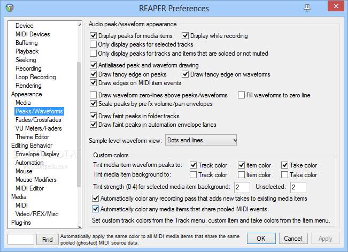Toggle auto color pooled MIDI events items
The image size is (348, 252).
tap(96, 209)
